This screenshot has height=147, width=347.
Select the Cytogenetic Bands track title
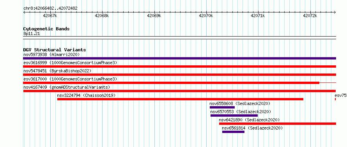tap(46, 29)
